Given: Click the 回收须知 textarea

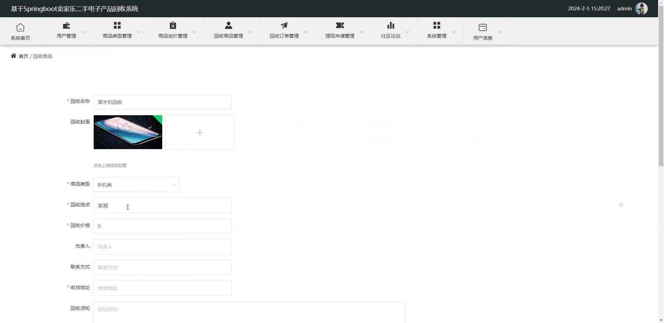Looking at the screenshot, I should click(249, 312).
